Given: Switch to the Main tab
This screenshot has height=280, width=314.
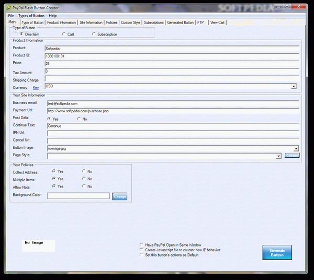Looking at the screenshot, I should tap(12, 22).
